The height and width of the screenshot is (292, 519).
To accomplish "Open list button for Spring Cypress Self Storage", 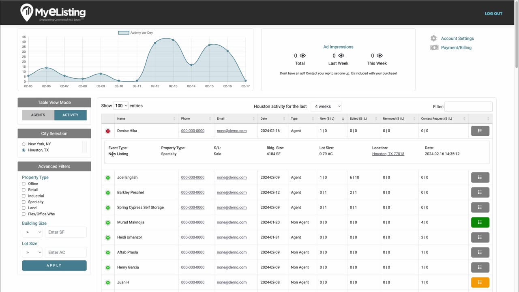I will 480,207.
